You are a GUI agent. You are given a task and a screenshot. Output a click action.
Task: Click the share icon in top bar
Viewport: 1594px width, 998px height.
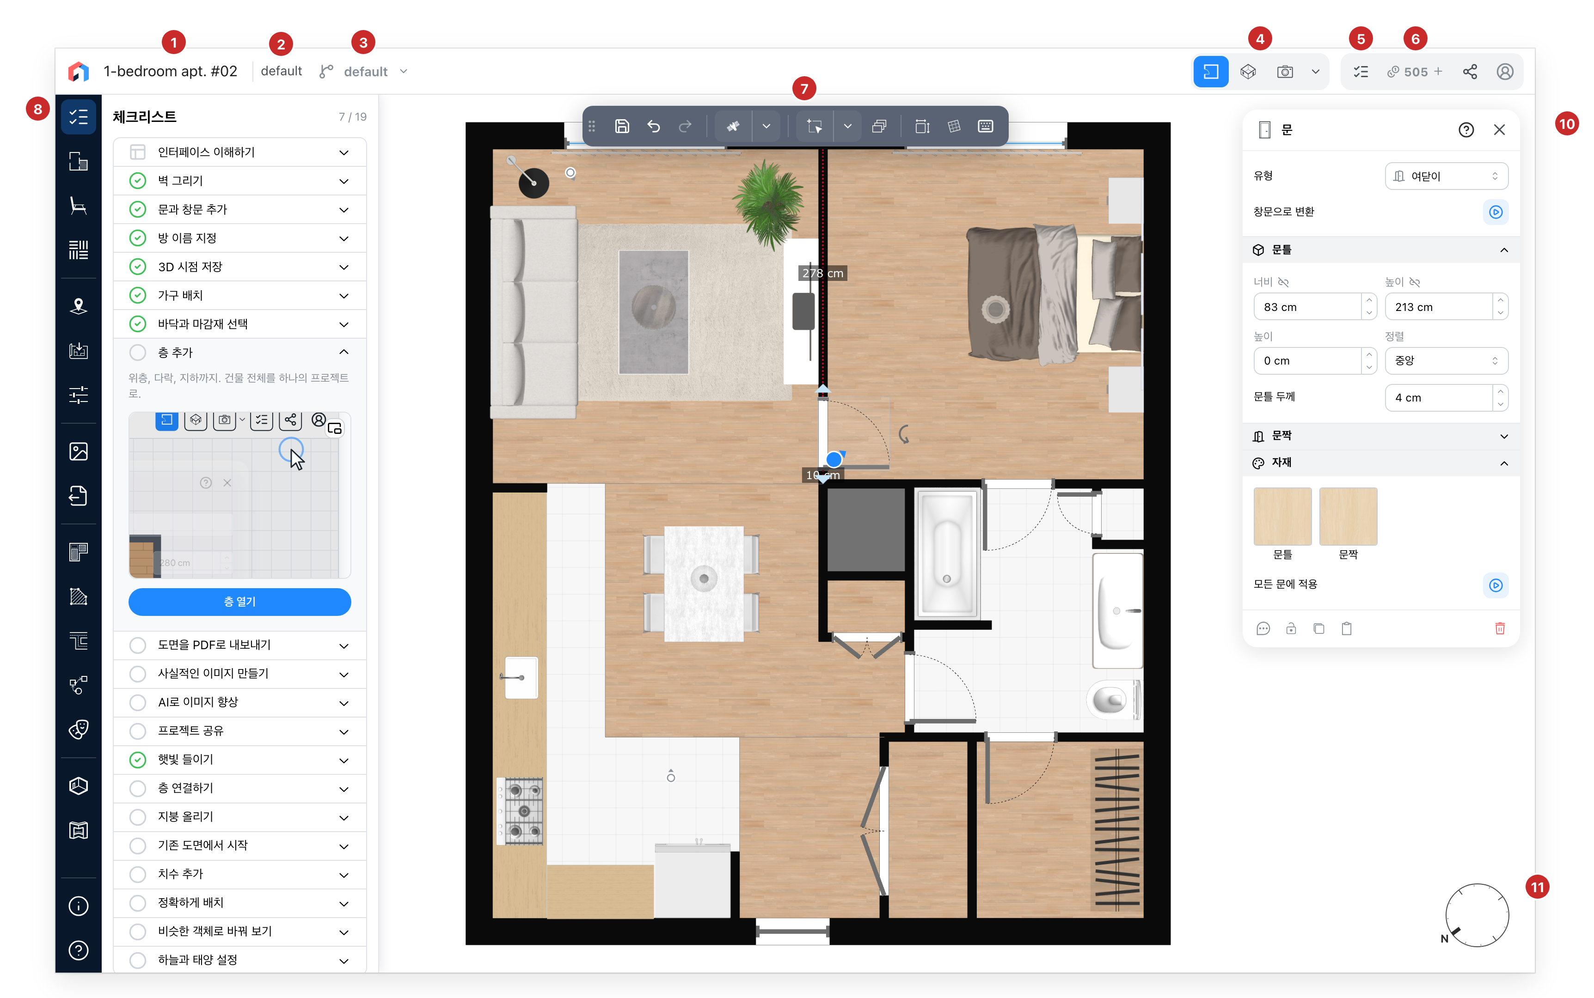tap(1469, 71)
